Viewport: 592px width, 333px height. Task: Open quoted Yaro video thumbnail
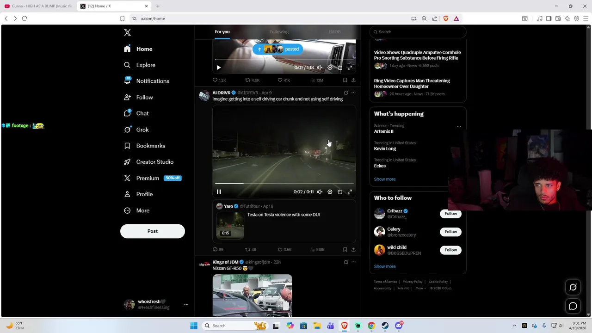pyautogui.click(x=230, y=225)
